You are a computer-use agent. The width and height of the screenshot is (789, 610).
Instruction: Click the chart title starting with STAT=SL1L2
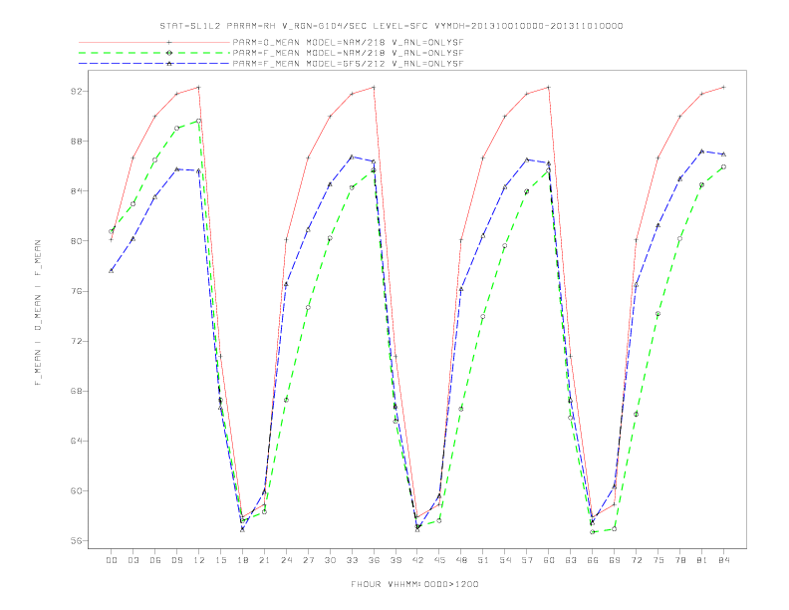391,26
